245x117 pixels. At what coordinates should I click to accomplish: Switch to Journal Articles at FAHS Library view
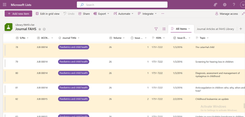click(215, 29)
